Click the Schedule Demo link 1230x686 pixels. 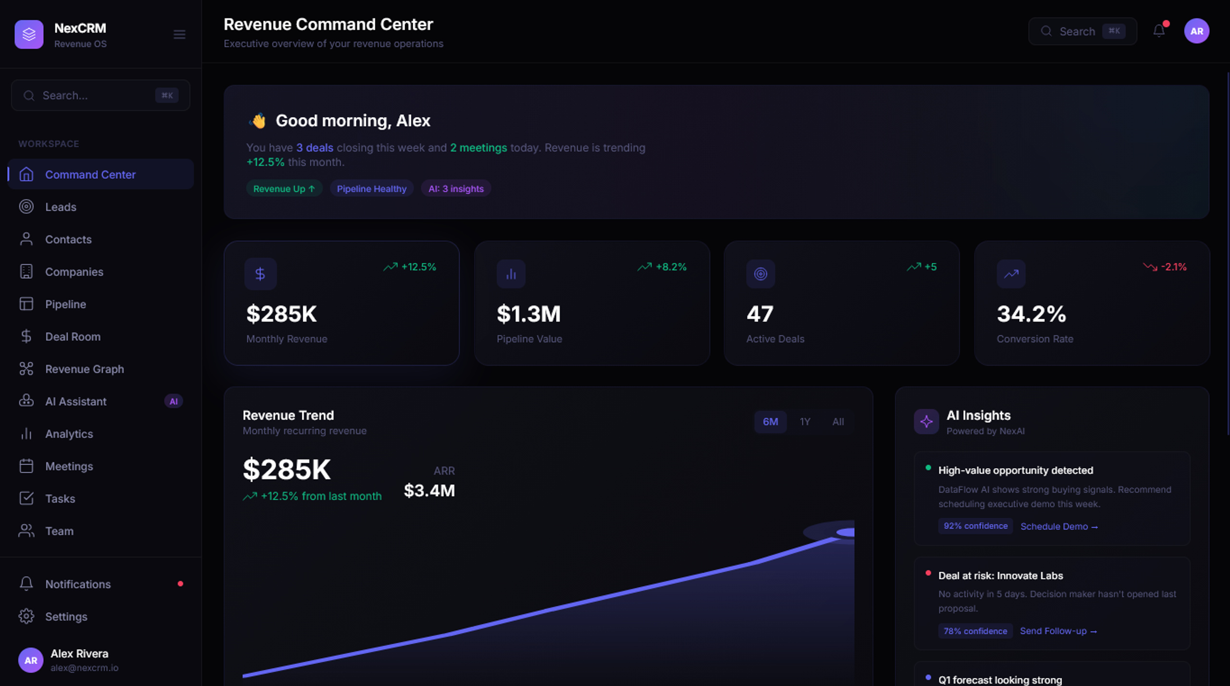pos(1059,526)
